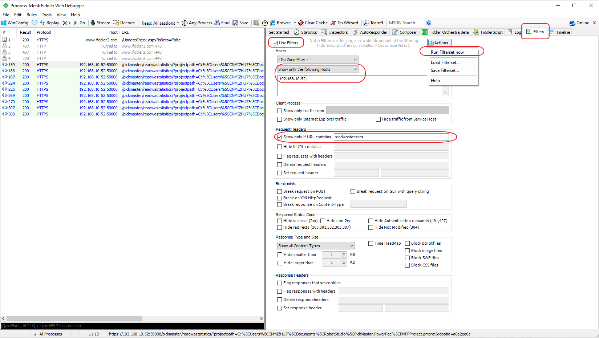
Task: Open the Remove sessions X dropdown
Action: click(66, 23)
